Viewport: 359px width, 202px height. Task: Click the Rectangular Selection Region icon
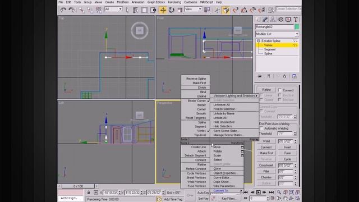point(144,10)
